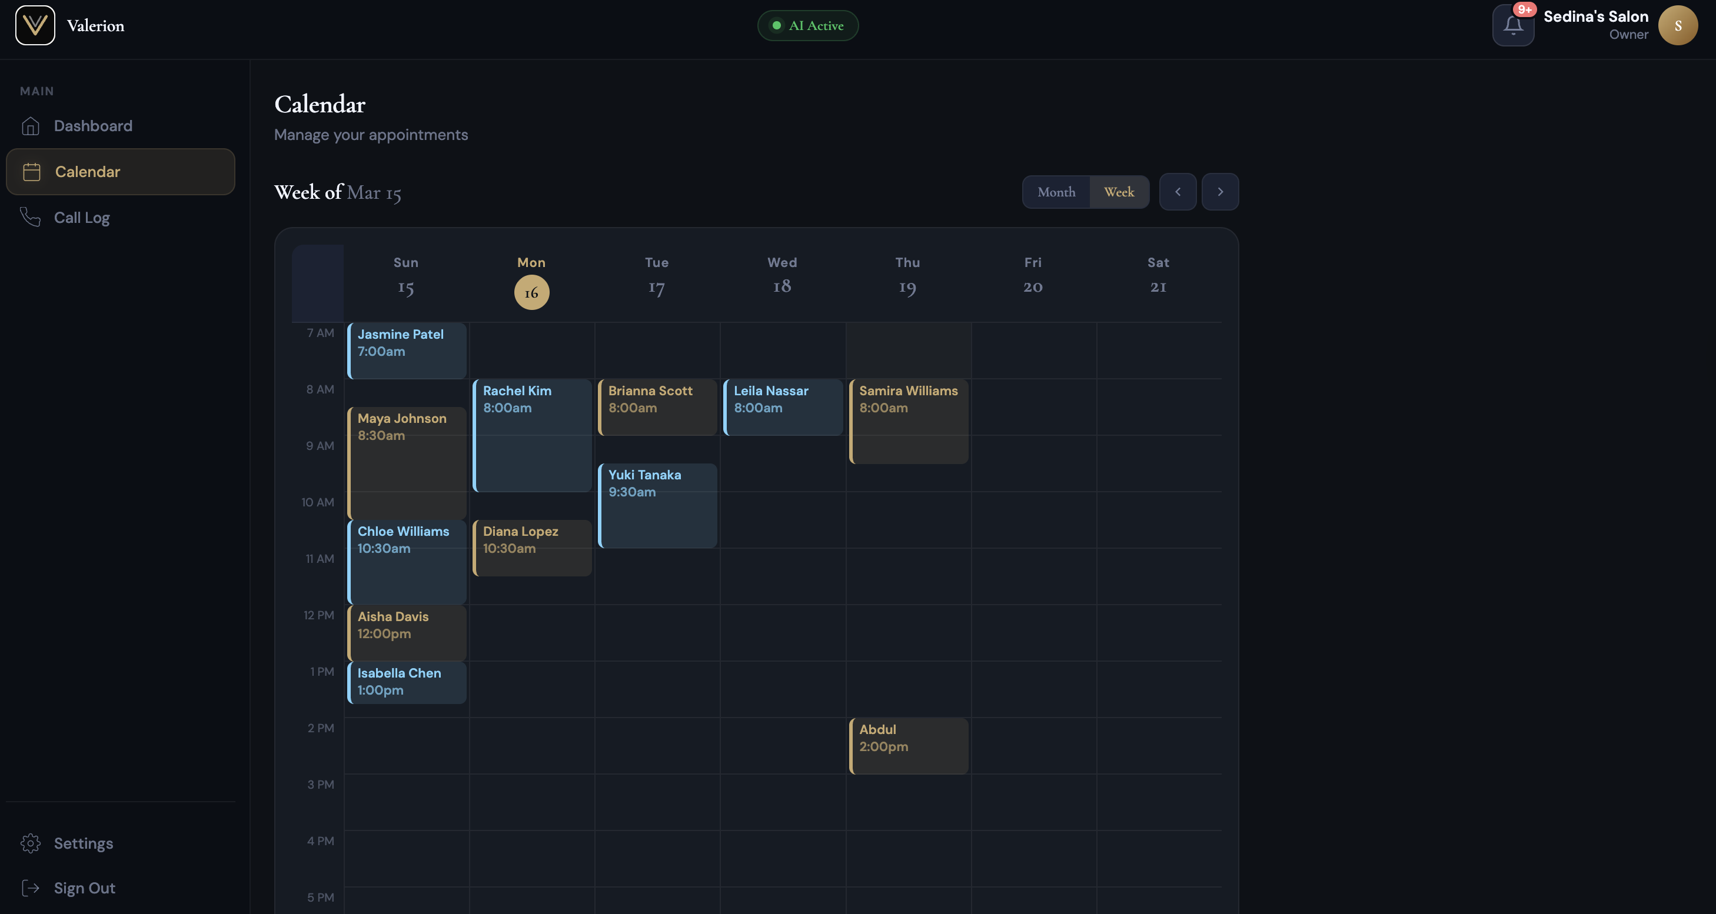This screenshot has width=1716, height=914.
Task: Click the Sign Out icon
Action: 31,888
